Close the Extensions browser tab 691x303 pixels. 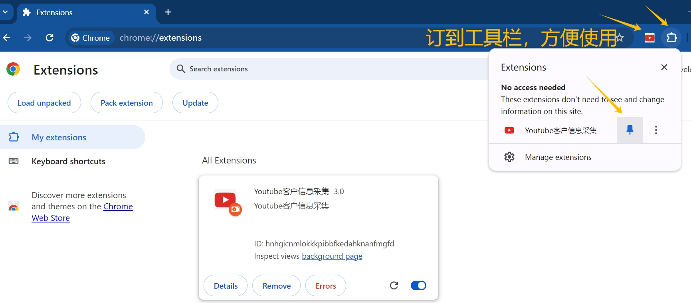point(147,12)
